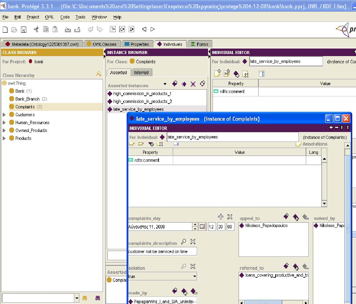Open the Asserted Instances dropdown arrow
The height and width of the screenshot is (304, 356).
165,84
